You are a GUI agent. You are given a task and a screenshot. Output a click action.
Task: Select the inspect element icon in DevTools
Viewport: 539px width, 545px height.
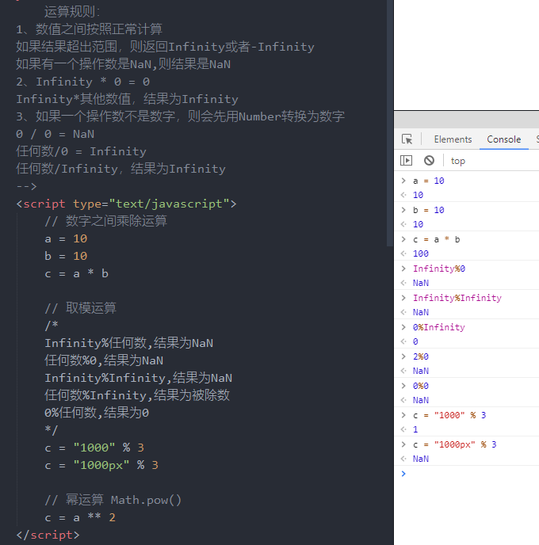click(x=407, y=139)
